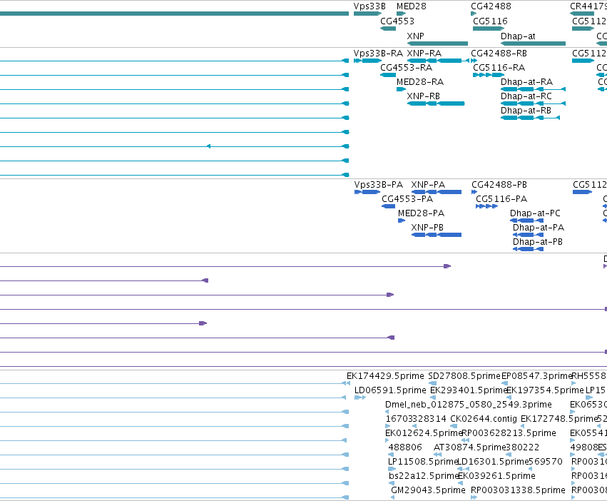Click transcript CG4553-RA
This screenshot has width=607, height=501.
[x=406, y=67]
